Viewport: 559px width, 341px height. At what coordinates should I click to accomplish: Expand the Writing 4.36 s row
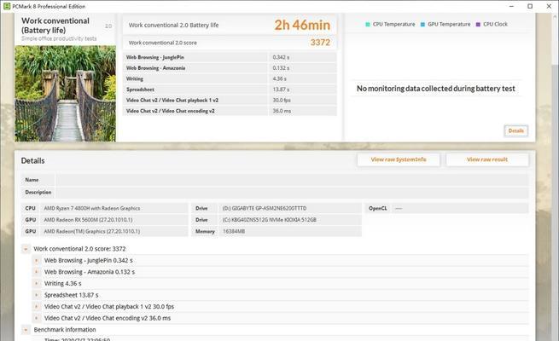(37, 284)
